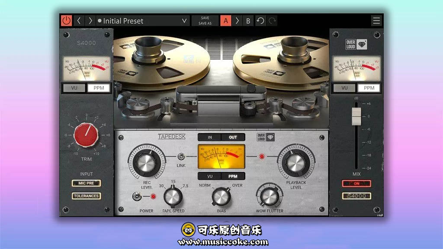Set the Tapedesk meter to PPM
The height and width of the screenshot is (249, 443).
(x=233, y=176)
